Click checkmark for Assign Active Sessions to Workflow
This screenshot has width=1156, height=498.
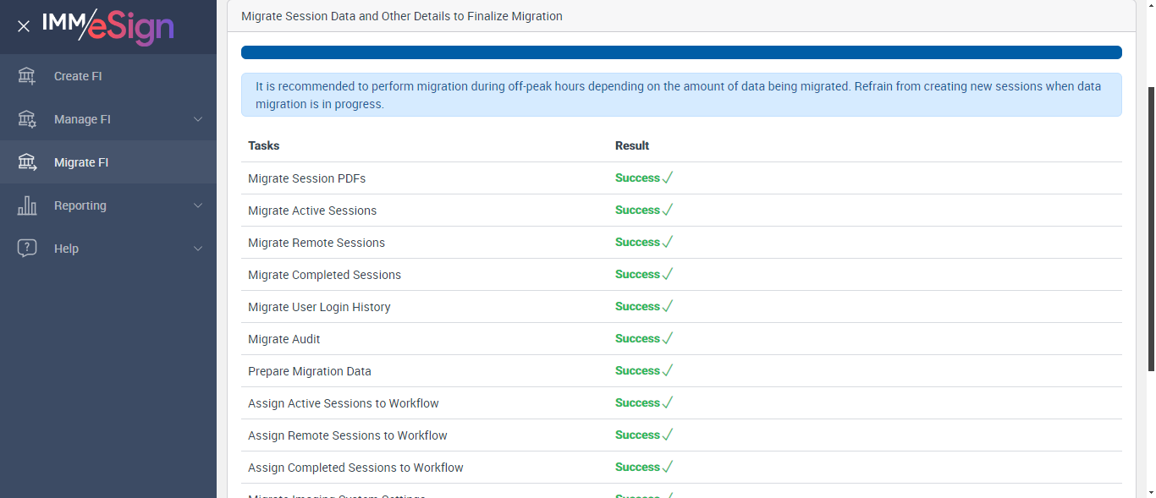point(668,402)
